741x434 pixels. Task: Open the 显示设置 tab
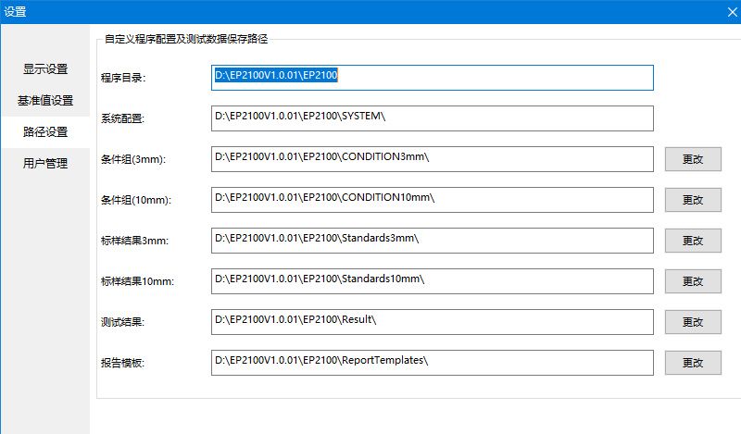tap(45, 68)
